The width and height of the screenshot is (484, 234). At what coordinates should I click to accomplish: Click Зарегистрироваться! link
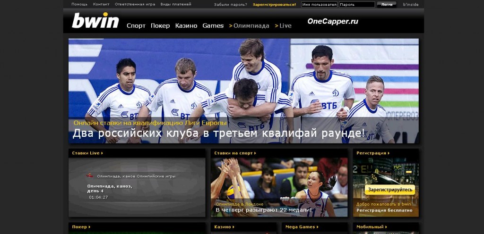[274, 5]
